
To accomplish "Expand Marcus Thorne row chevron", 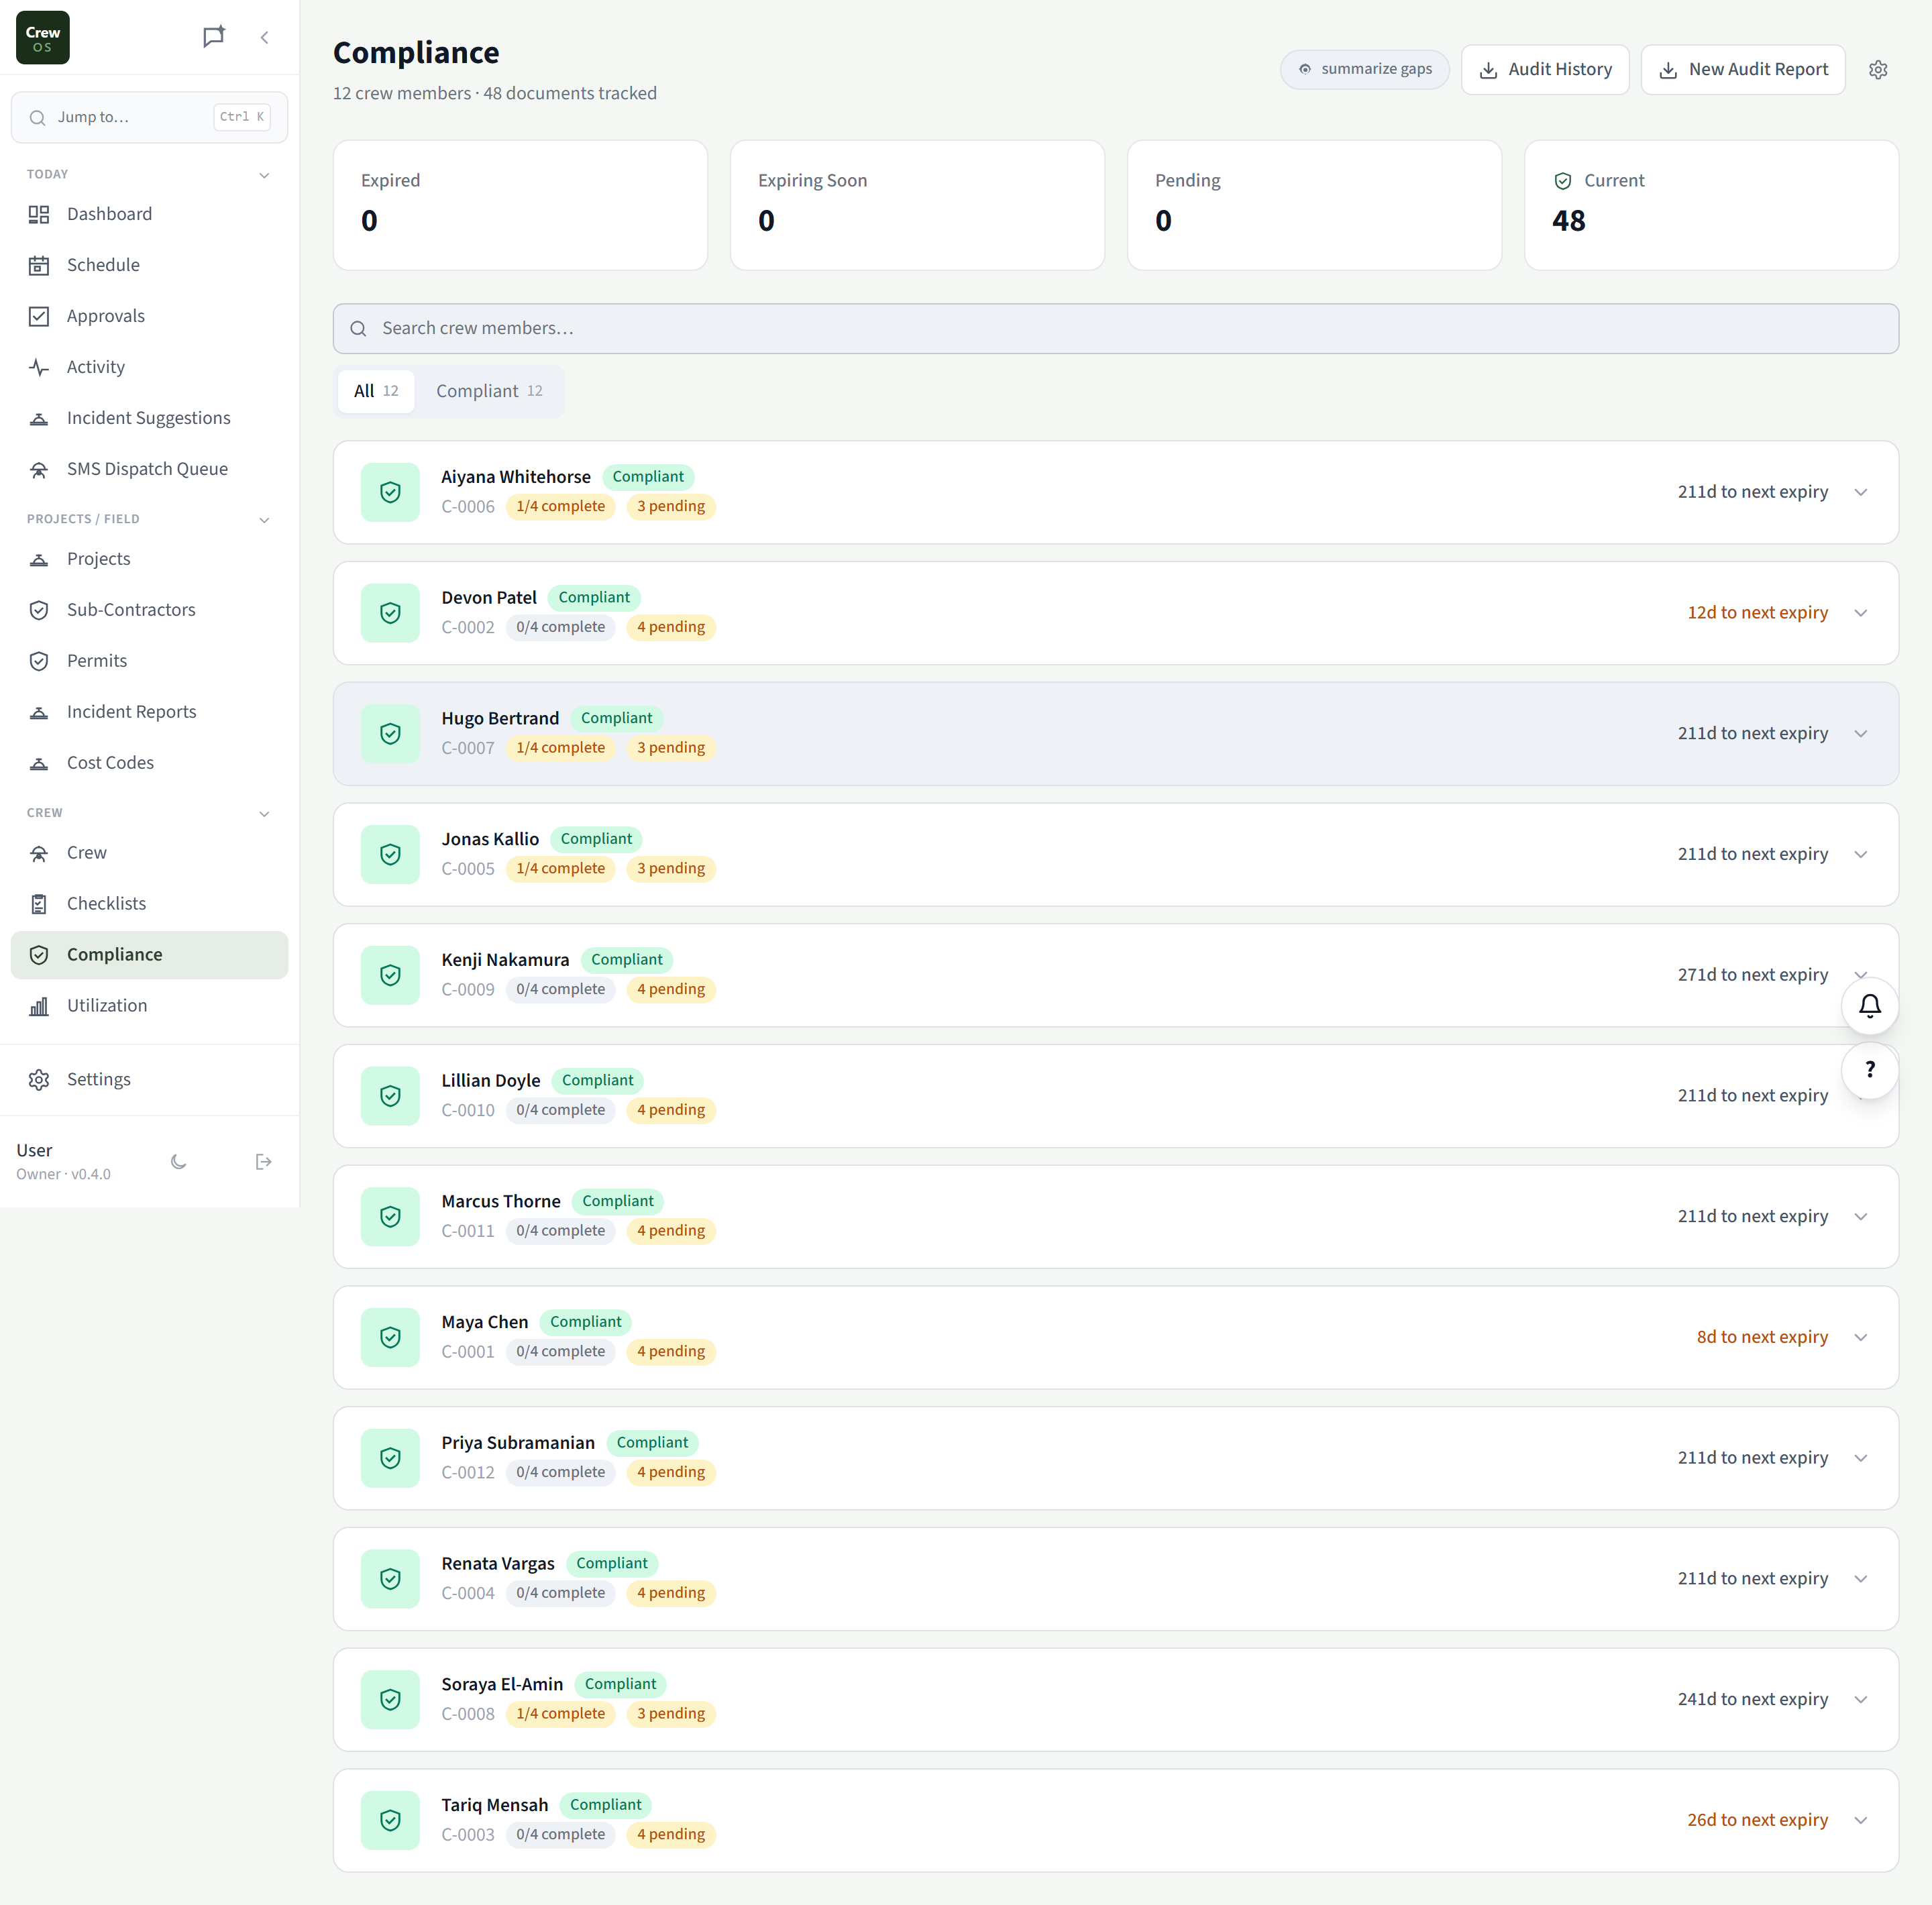I will [x=1860, y=1217].
